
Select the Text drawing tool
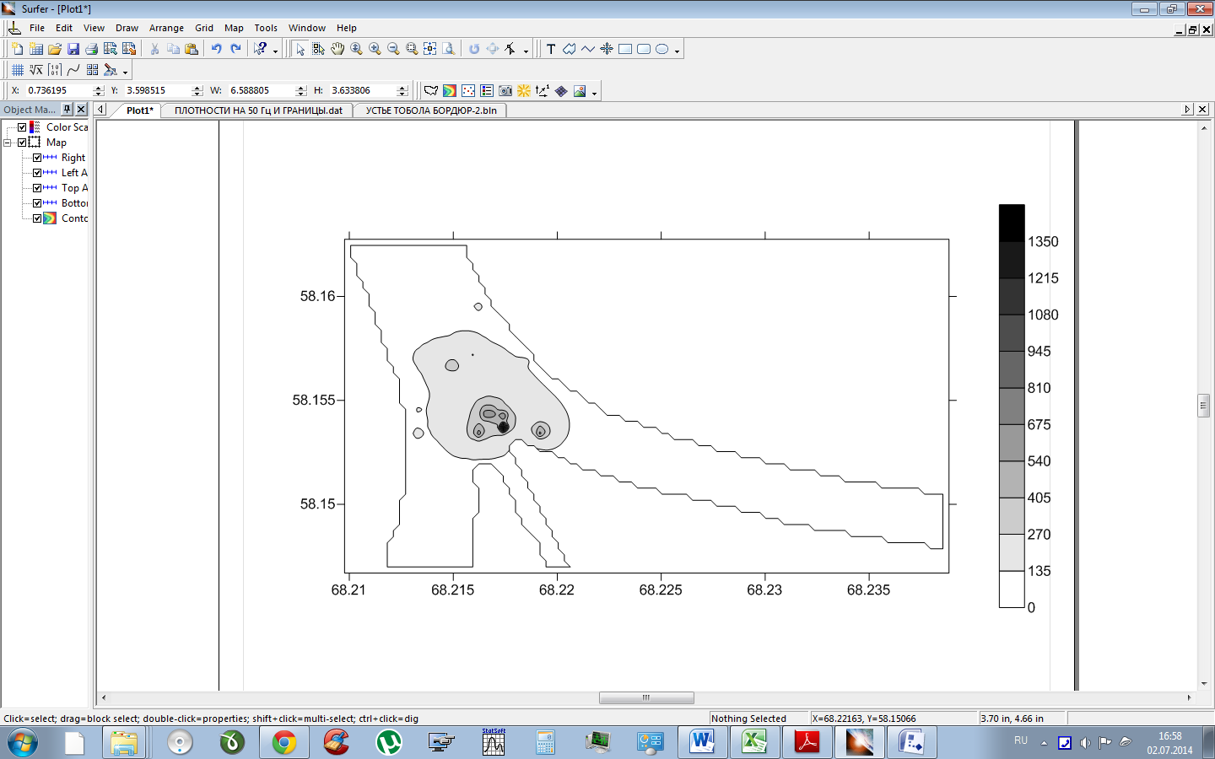tap(551, 49)
